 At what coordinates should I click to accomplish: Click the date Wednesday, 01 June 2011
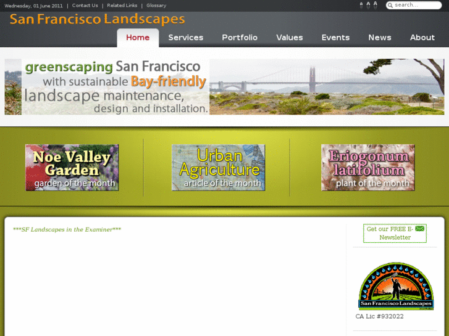[33, 6]
